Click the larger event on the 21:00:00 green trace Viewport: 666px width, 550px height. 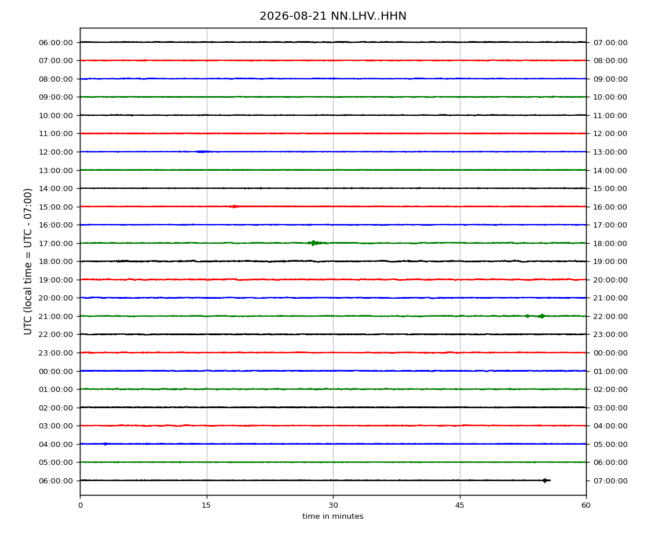[541, 316]
